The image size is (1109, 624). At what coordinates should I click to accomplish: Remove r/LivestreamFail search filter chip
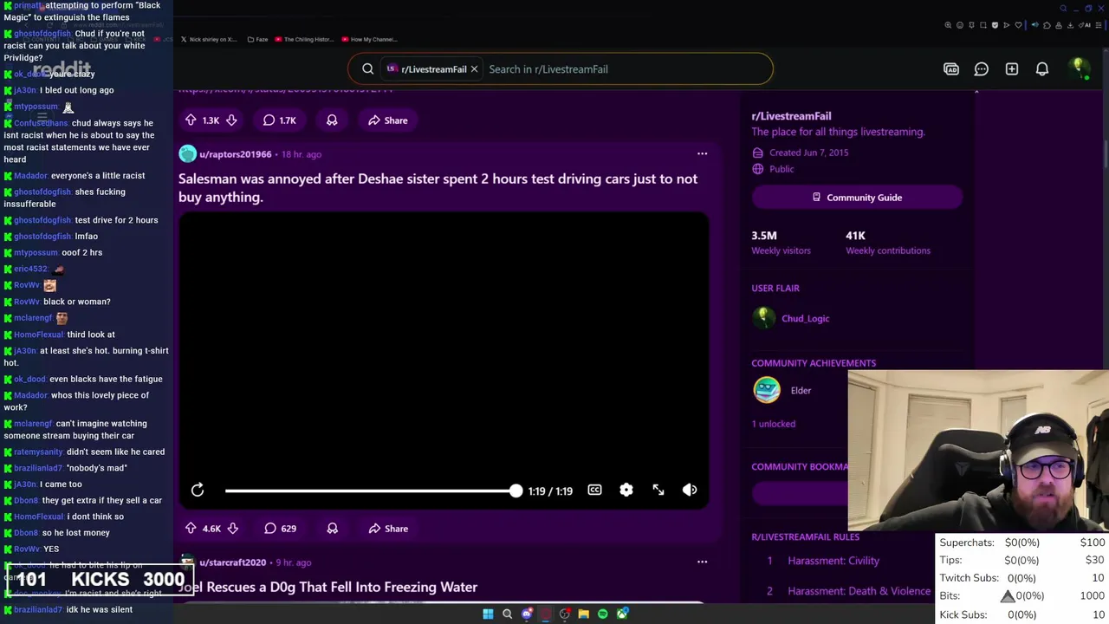pos(474,68)
